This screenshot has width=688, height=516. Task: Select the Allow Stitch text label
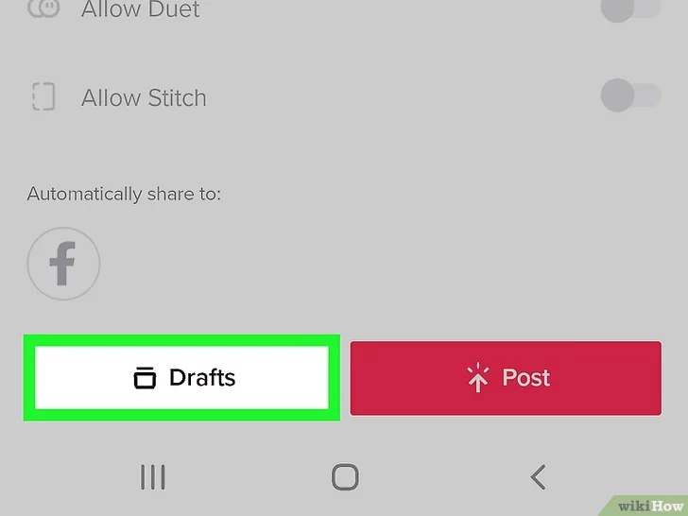[144, 97]
